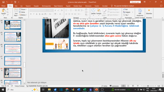The width and height of the screenshot is (164, 92).
Task: Open the font name combo box
Action: [x=39, y=10]
